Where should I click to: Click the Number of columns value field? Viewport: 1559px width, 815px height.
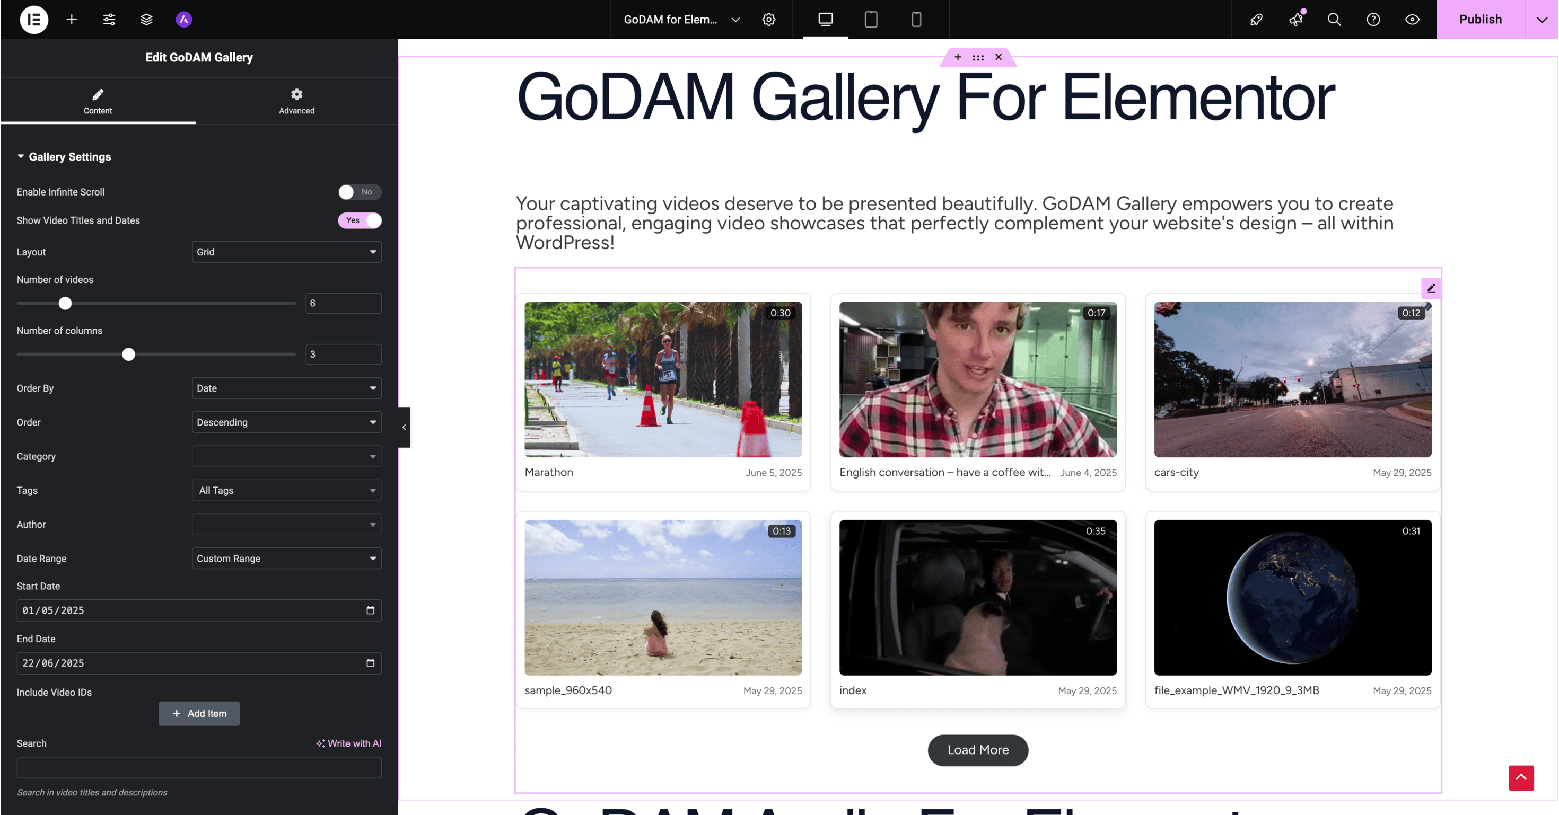tap(343, 355)
